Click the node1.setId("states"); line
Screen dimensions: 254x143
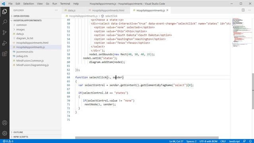tap(100, 58)
